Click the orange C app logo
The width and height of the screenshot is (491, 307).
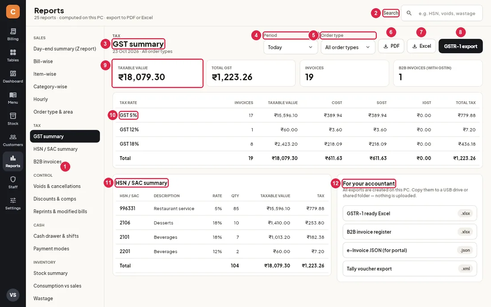coord(13,12)
